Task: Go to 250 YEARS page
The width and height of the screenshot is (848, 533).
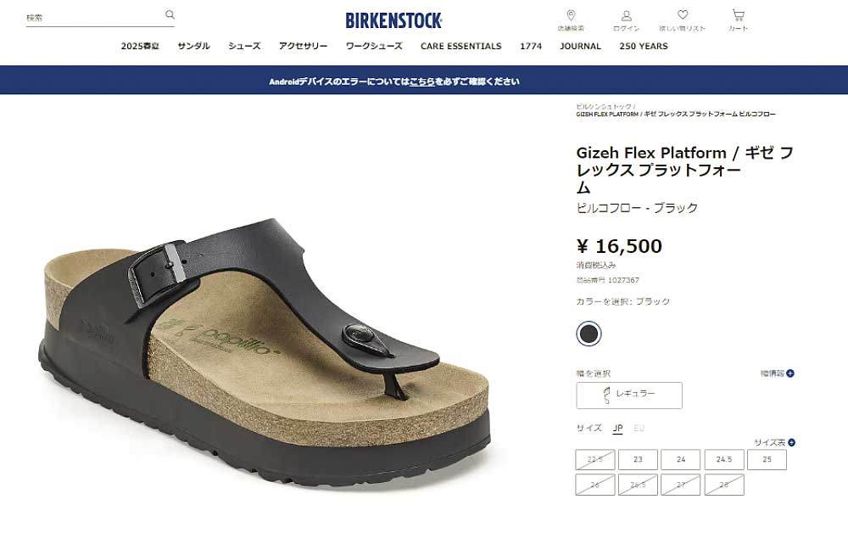Action: click(644, 46)
